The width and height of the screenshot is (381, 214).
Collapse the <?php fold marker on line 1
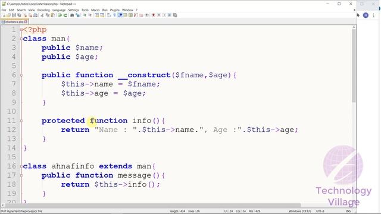pos(21,30)
